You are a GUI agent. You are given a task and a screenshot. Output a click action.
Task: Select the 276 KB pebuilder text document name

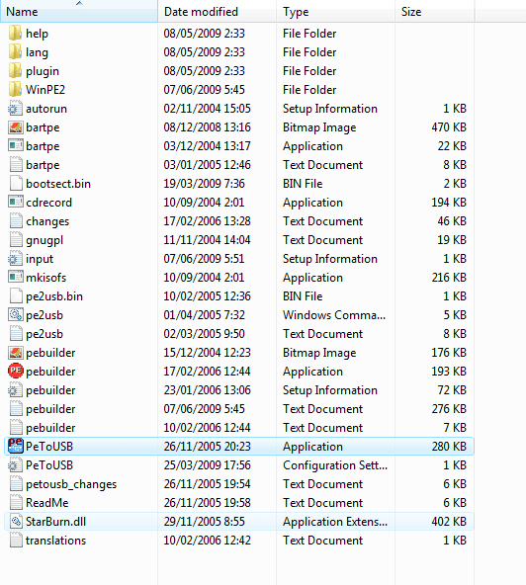(x=50, y=409)
